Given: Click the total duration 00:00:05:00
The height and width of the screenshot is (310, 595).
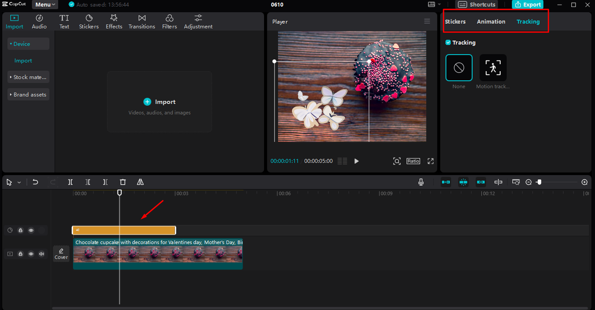Looking at the screenshot, I should tap(318, 161).
